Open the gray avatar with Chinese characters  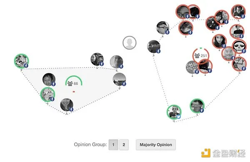click(x=192, y=67)
